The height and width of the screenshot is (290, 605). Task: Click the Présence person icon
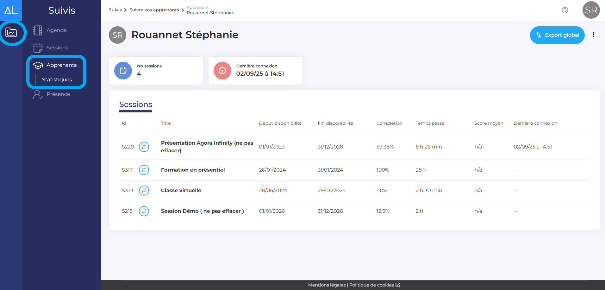[38, 94]
